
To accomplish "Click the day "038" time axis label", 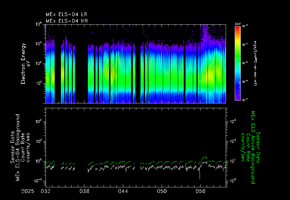I will point(84,191).
